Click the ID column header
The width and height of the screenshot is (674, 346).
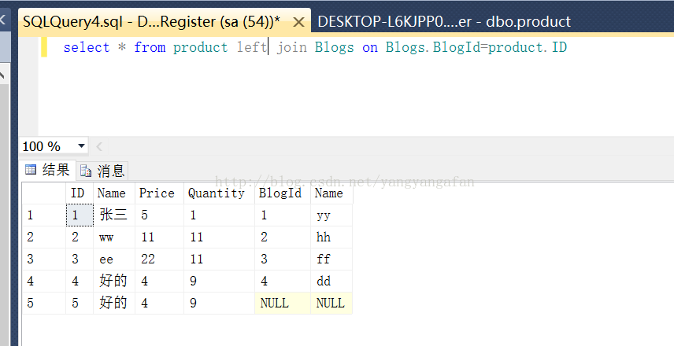point(79,193)
